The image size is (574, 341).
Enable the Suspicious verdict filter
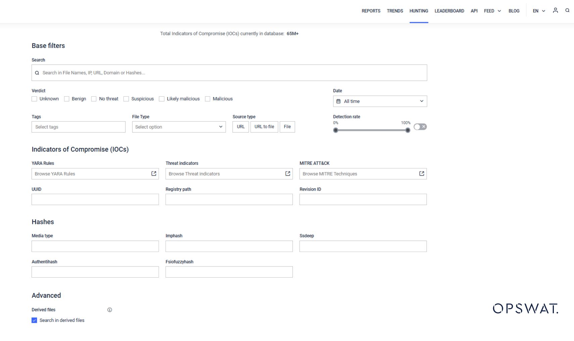[126, 99]
